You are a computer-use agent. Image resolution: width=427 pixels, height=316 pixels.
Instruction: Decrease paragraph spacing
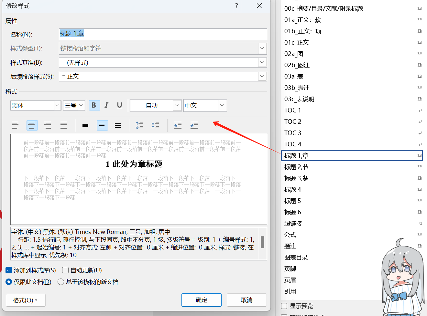tap(155, 125)
